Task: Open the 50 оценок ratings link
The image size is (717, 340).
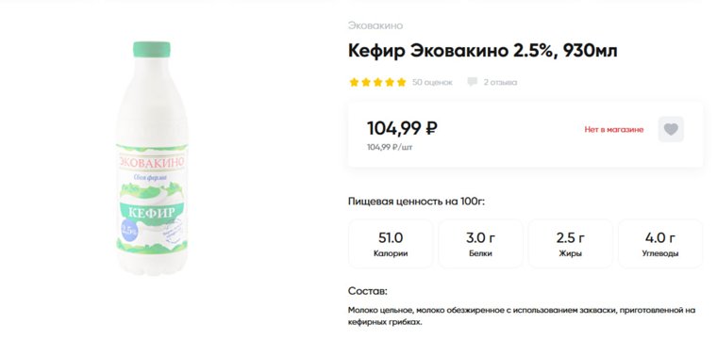Action: pos(432,82)
